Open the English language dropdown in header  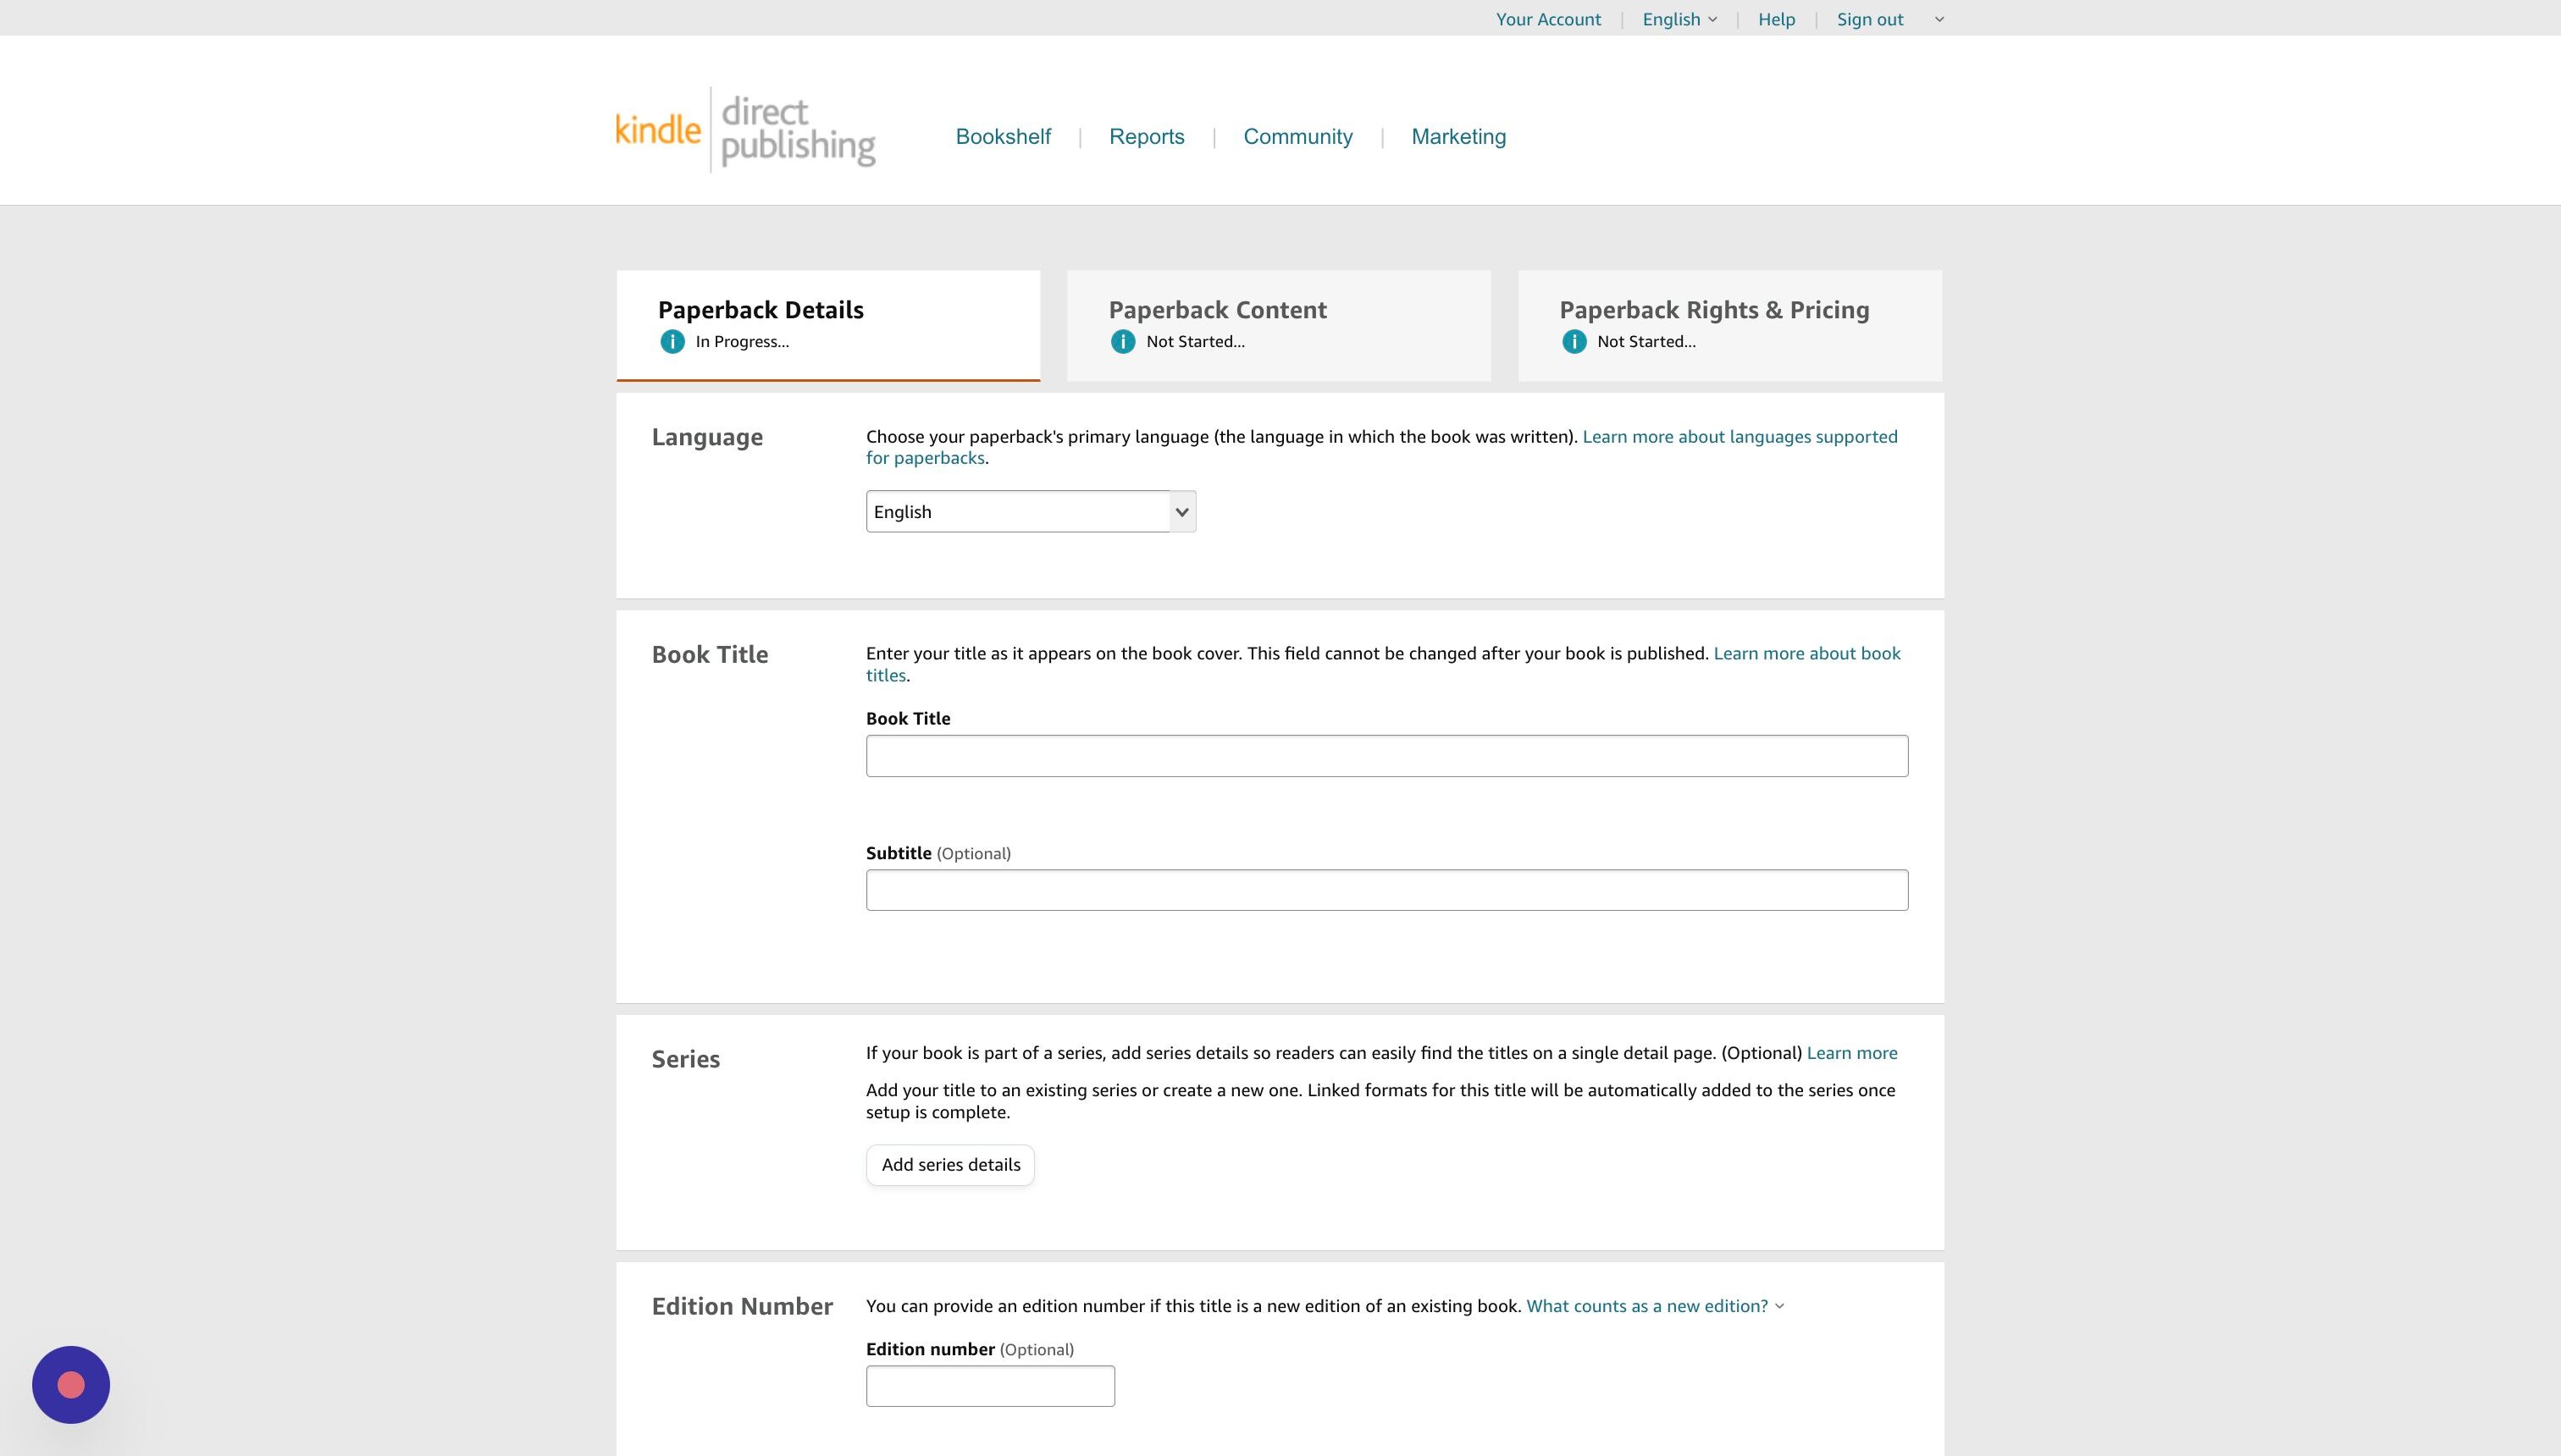[1679, 19]
